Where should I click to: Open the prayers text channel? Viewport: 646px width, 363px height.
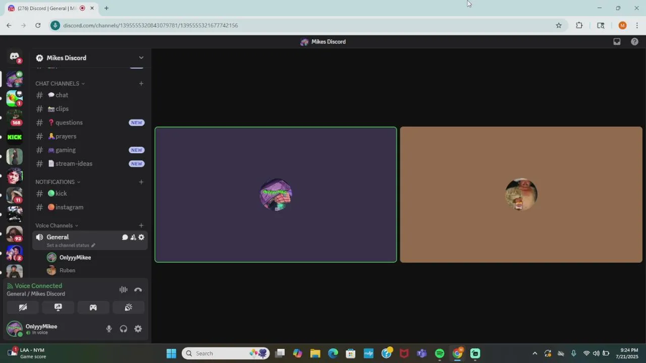click(x=90, y=137)
